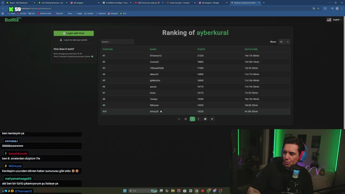Open File Explorer from the taskbar
The image size is (345, 194).
[173, 191]
